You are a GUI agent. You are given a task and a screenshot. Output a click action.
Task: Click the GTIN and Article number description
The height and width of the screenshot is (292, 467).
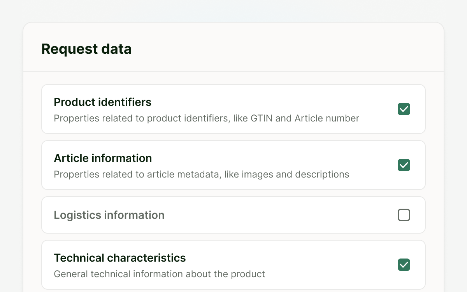point(206,118)
